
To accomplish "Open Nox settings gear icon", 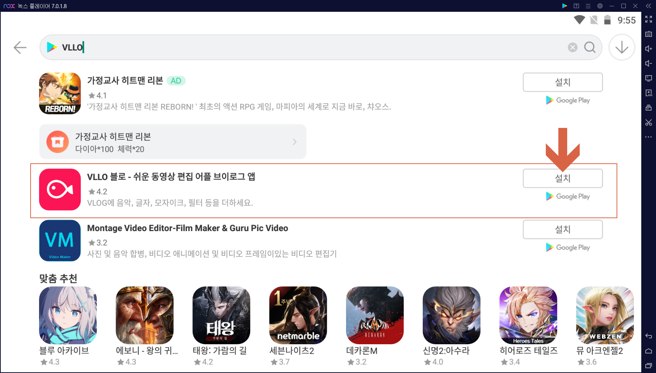I will tap(600, 6).
